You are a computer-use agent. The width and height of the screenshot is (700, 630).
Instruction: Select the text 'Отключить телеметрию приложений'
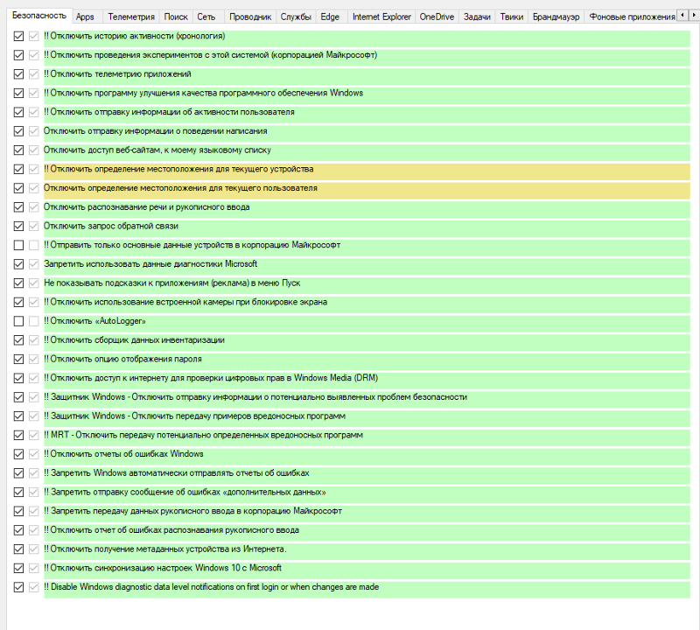(121, 74)
